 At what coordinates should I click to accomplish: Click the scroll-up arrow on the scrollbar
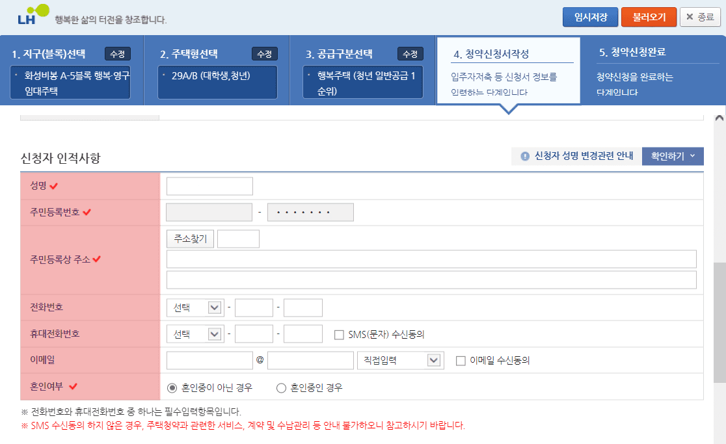[x=719, y=119]
